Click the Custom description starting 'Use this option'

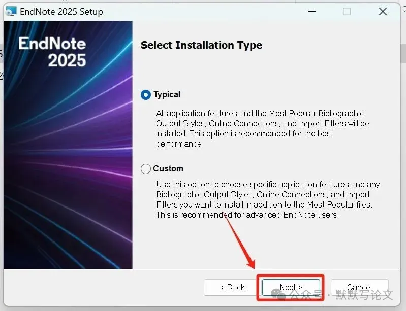coord(268,199)
